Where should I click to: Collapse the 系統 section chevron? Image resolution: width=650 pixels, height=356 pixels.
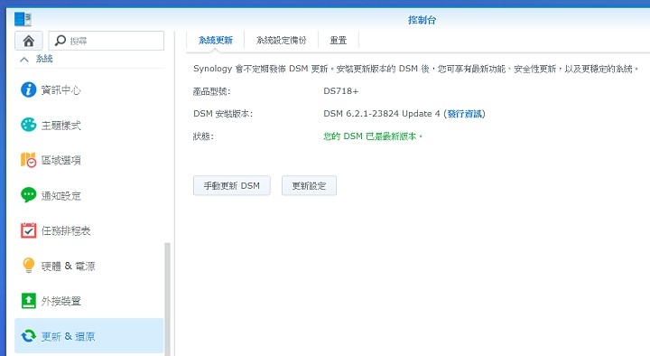(24, 60)
